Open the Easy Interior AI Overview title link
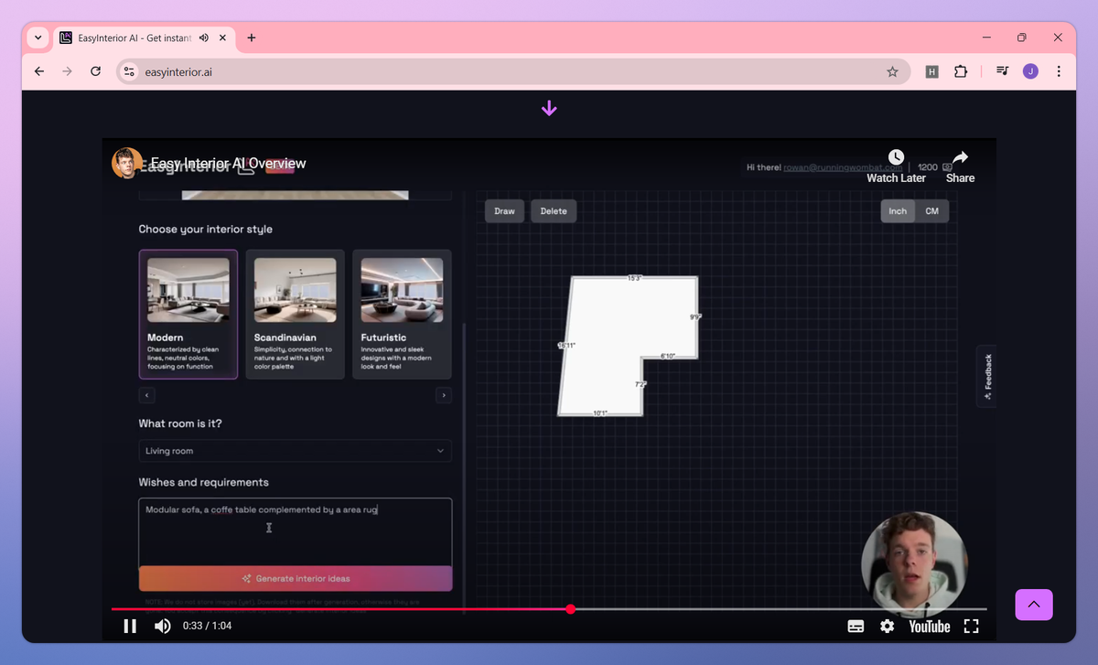The height and width of the screenshot is (665, 1098). click(228, 164)
